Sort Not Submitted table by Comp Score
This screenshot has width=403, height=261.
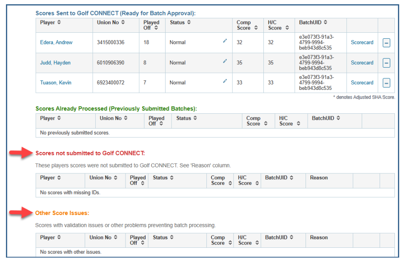[x=230, y=183]
